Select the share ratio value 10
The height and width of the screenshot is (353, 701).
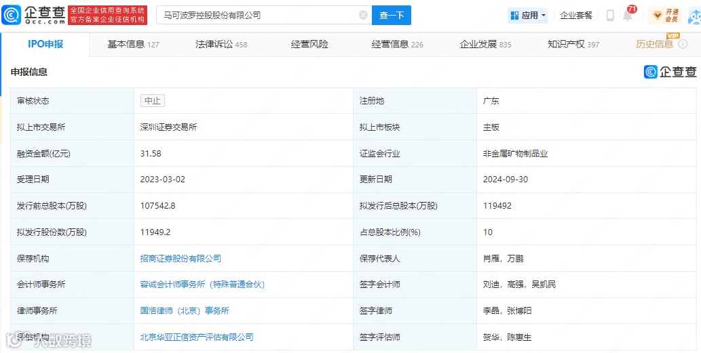[x=488, y=232]
